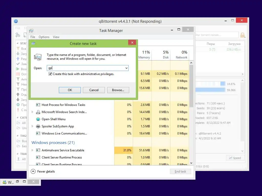Viewport: 262px width, 196px height.
Task: Click the Open-Shell Menu shell icon
Action: [38, 119]
